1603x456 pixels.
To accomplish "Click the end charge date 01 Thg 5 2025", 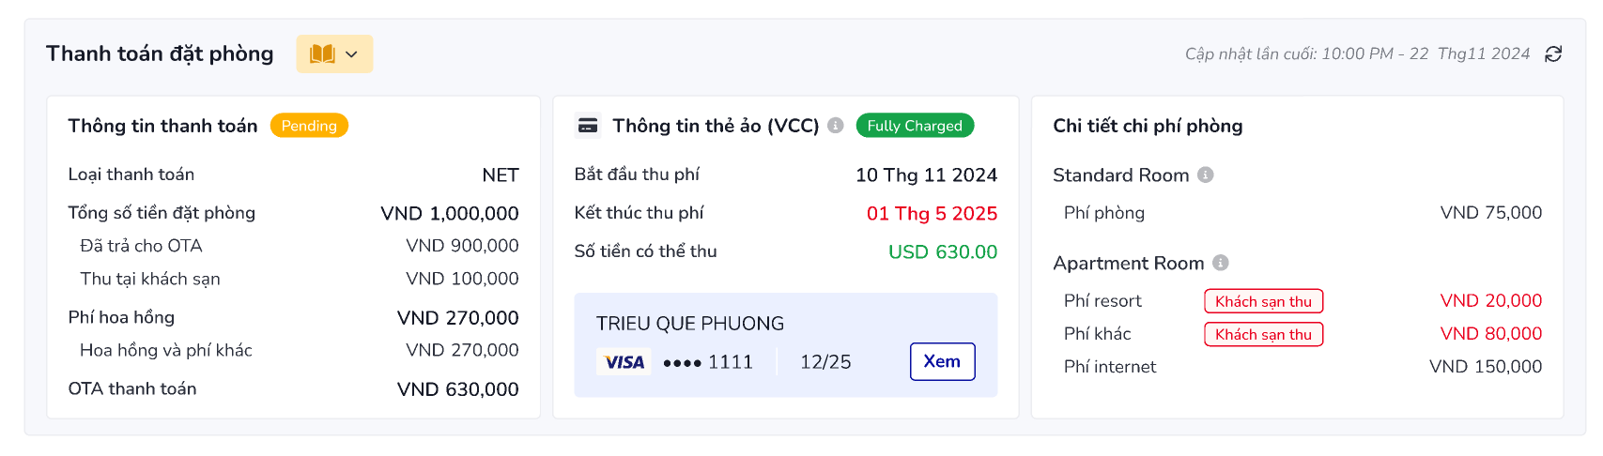I will point(932,213).
